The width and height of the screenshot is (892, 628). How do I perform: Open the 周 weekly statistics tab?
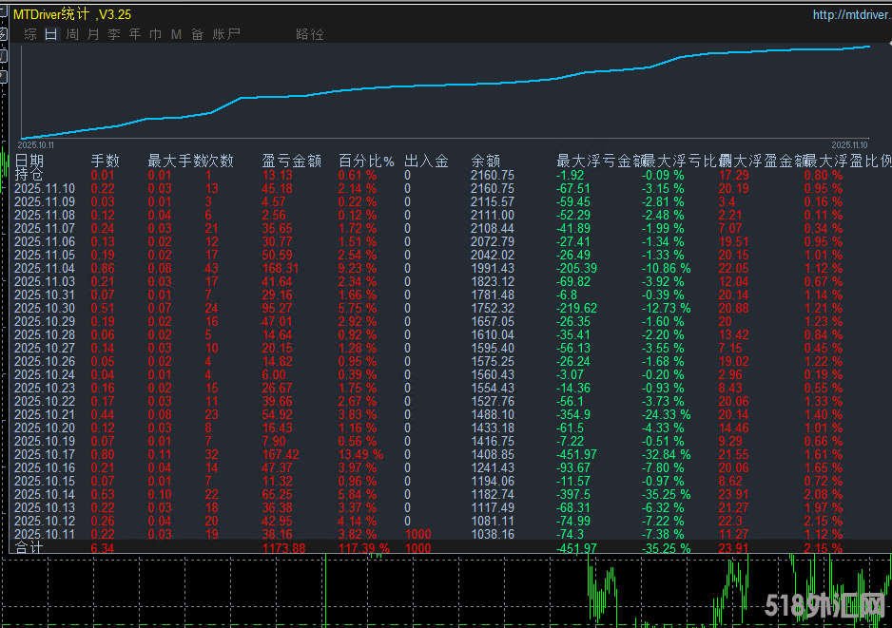point(72,34)
